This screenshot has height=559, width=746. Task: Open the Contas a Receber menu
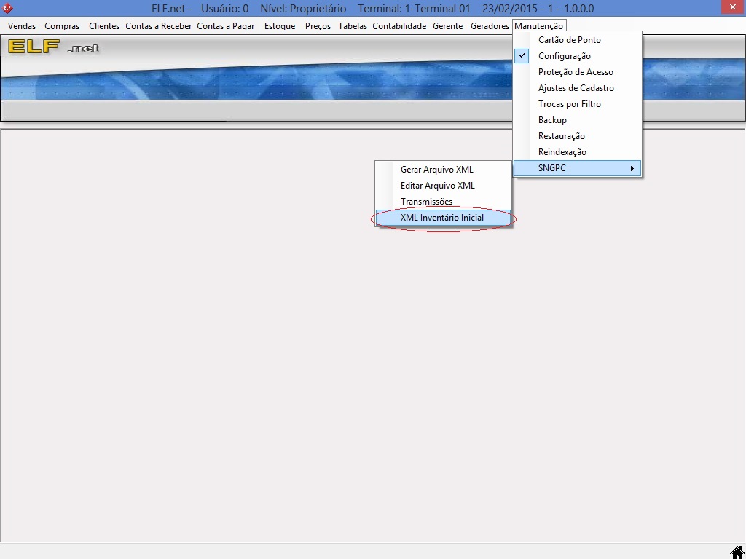(x=158, y=26)
